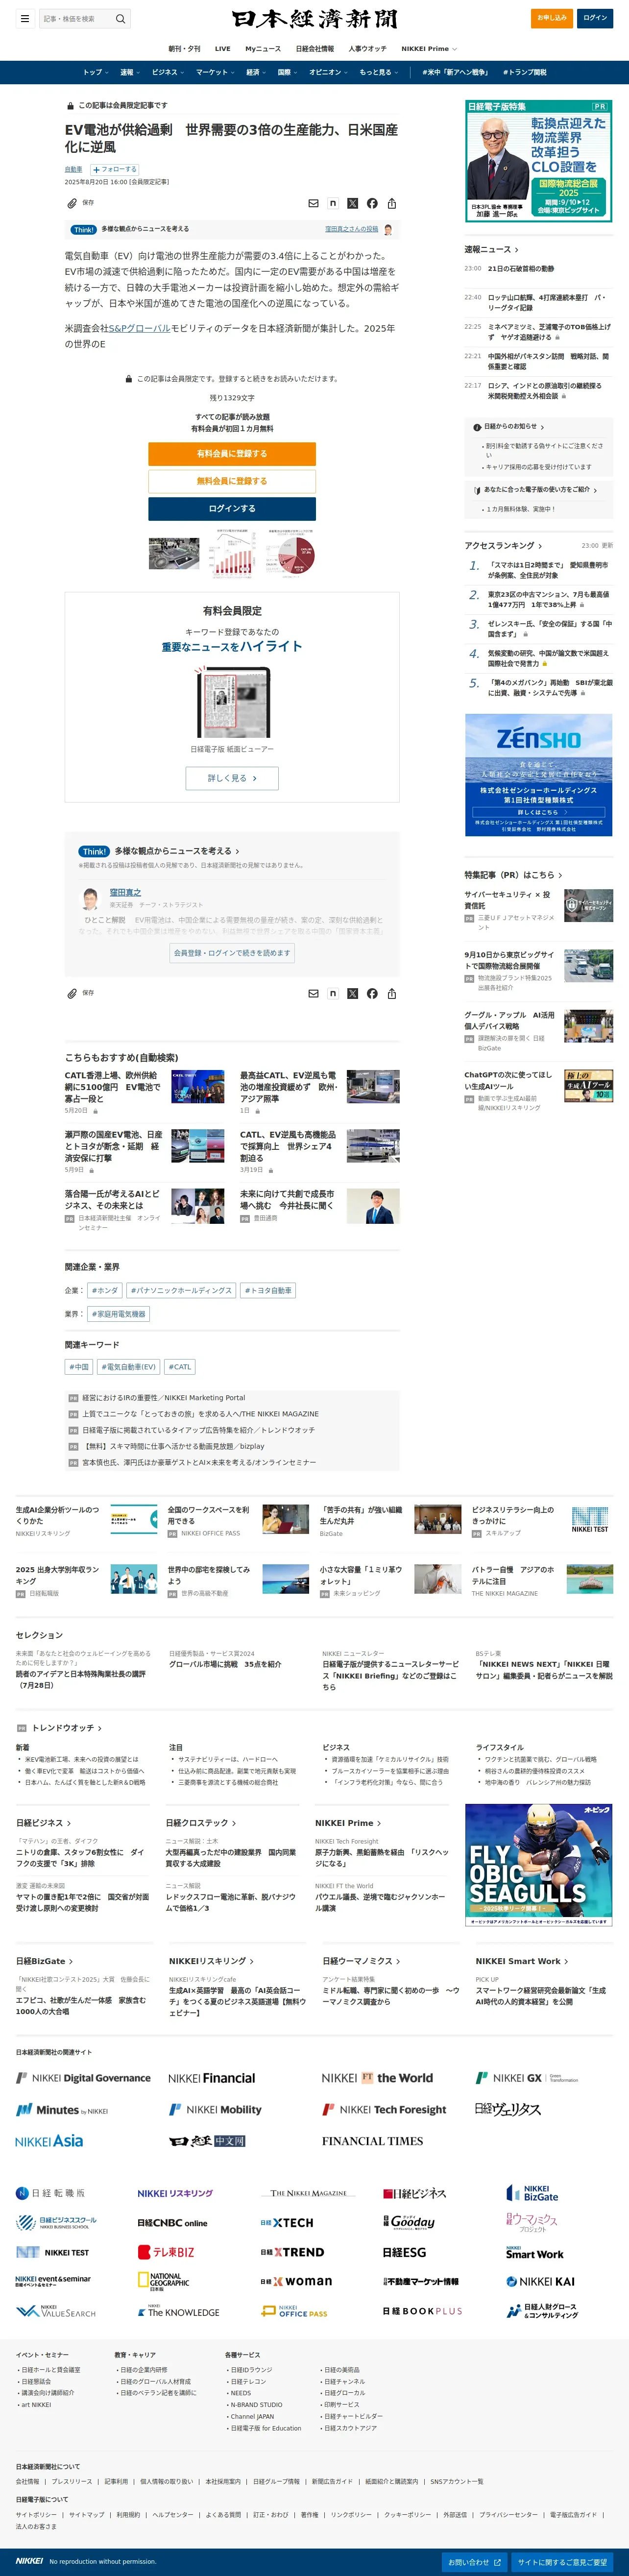629x2576 pixels.
Task: Click the magnifier icon in the search box
Action: click(120, 18)
